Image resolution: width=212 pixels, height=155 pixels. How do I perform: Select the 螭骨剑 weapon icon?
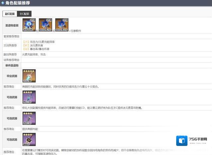pyautogui.click(x=29, y=140)
